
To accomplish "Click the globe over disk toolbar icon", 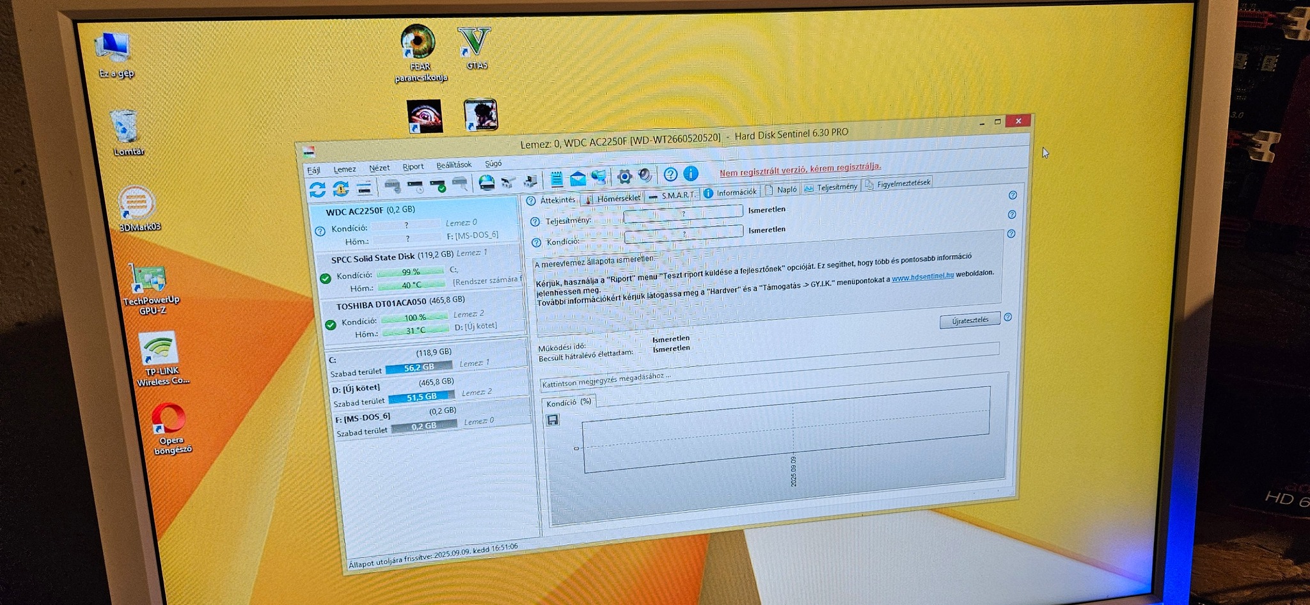I will (x=487, y=184).
